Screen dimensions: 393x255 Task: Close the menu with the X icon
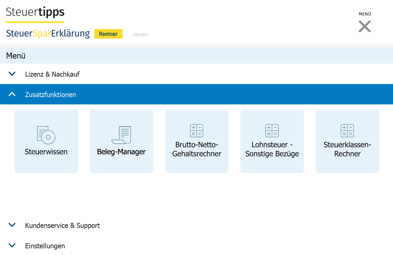pyautogui.click(x=365, y=26)
